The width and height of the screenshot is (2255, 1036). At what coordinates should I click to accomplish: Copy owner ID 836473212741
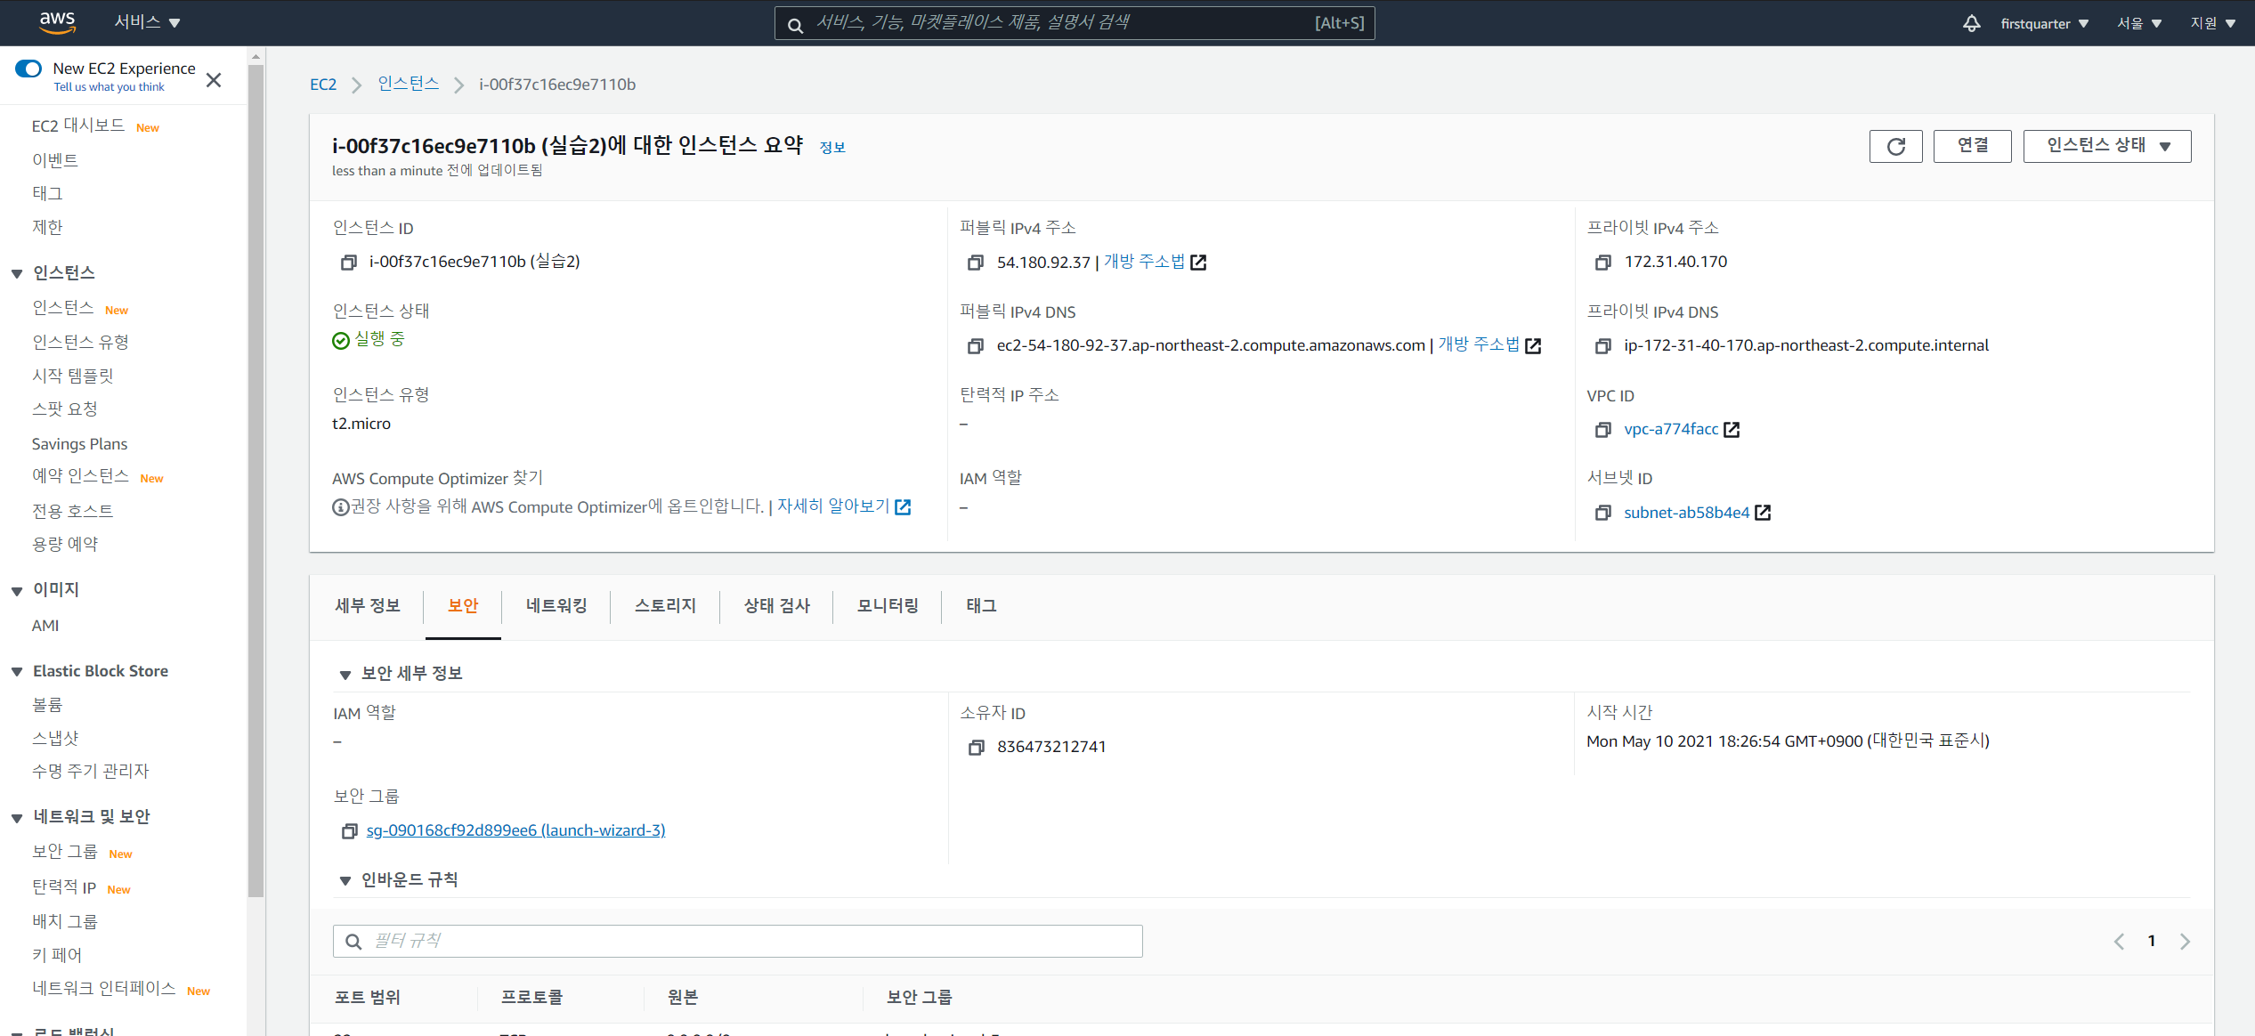pyautogui.click(x=976, y=747)
